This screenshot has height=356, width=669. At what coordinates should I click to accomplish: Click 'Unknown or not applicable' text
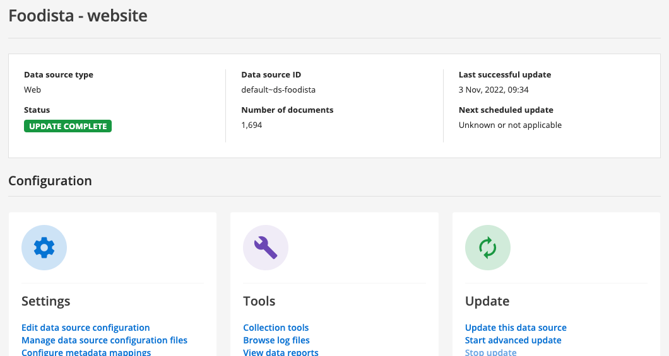point(510,125)
